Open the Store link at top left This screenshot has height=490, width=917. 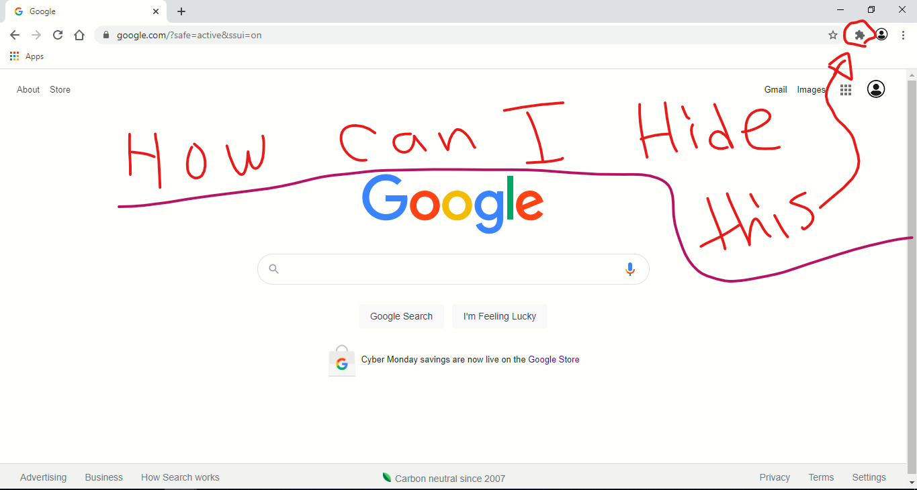60,89
